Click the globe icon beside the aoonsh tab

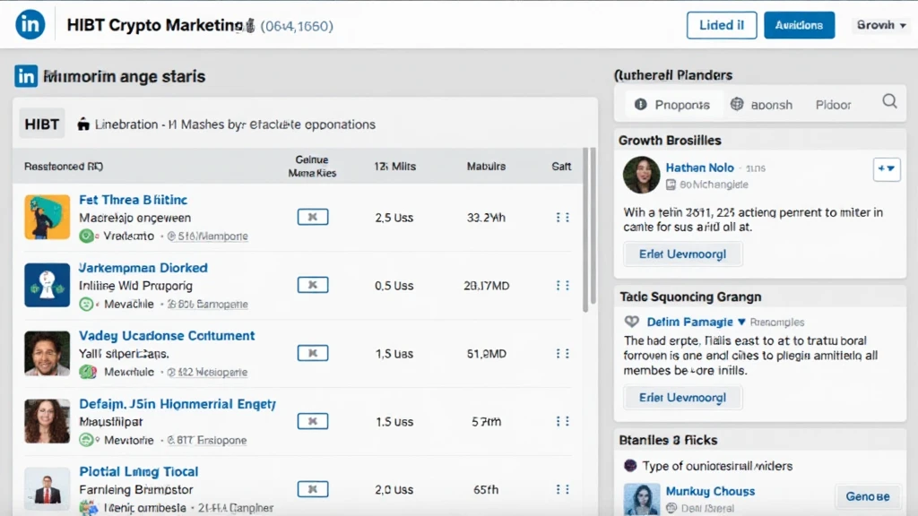point(737,104)
